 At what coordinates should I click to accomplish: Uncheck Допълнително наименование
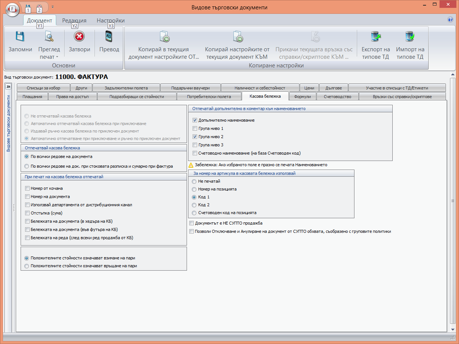[195, 120]
